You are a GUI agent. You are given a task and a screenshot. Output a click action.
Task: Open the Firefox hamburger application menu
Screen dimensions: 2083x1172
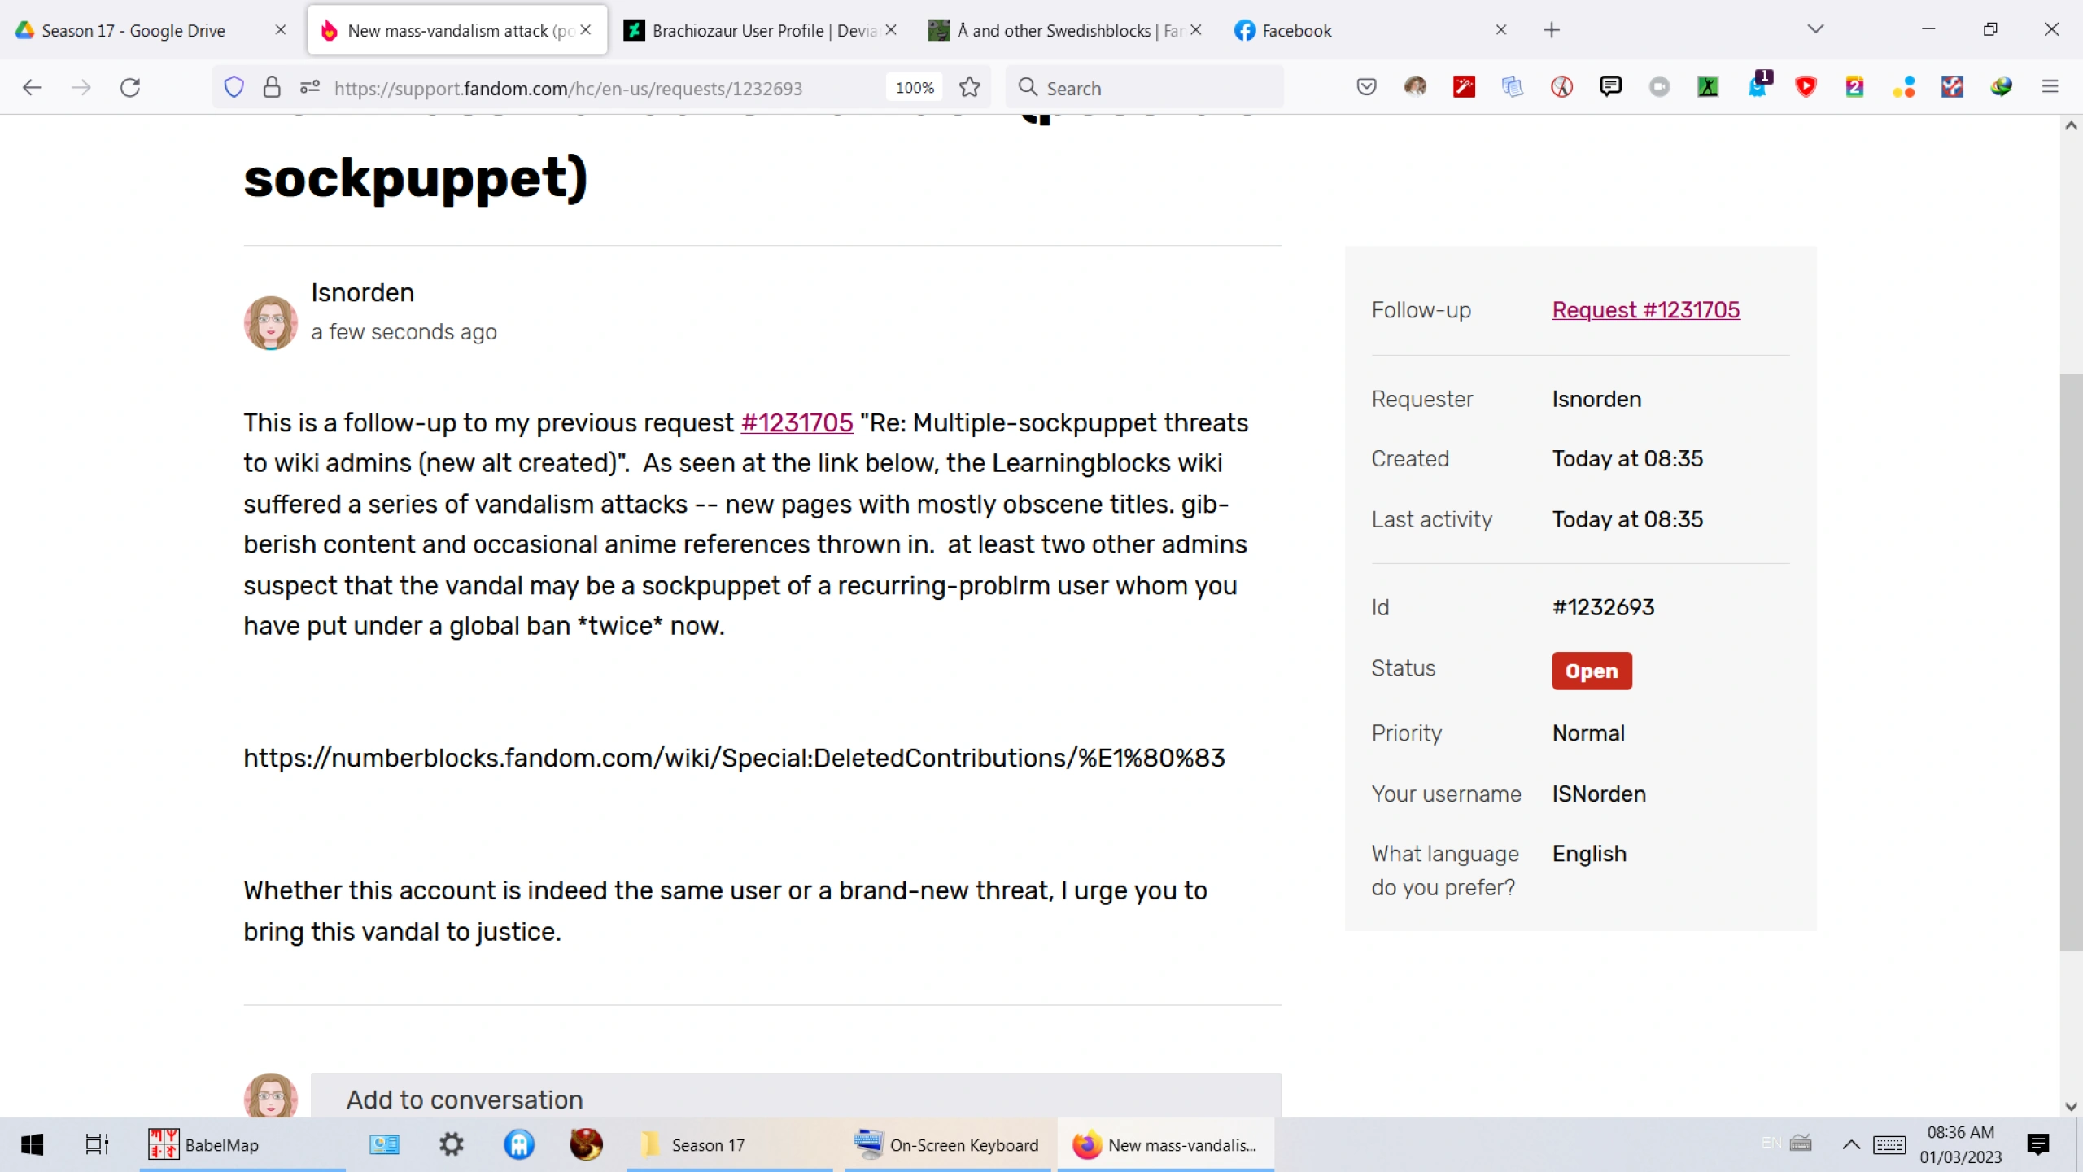[x=2050, y=87]
